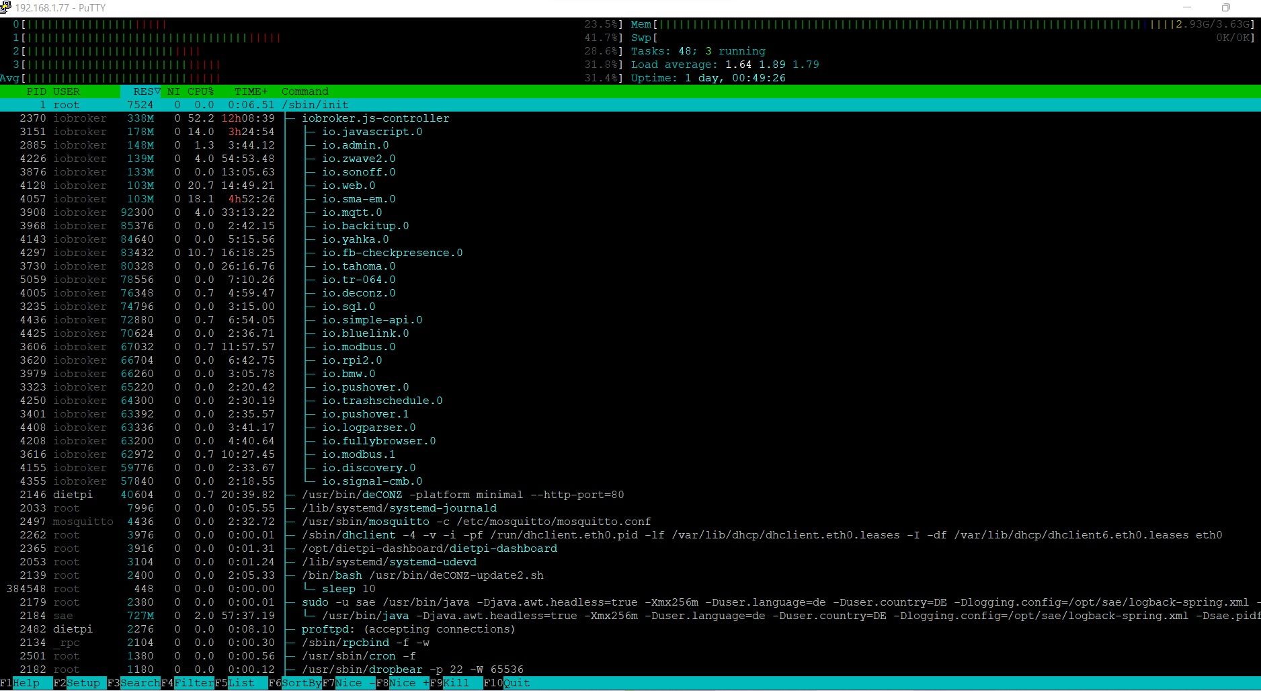This screenshot has width=1261, height=691.
Task: Select the io.backitup.0 process
Action: 630,226
